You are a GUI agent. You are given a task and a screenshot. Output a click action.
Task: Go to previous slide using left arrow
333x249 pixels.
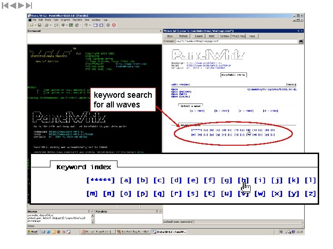point(13,6)
